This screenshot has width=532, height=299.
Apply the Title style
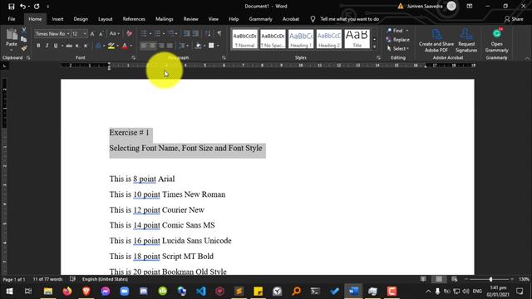pos(357,39)
